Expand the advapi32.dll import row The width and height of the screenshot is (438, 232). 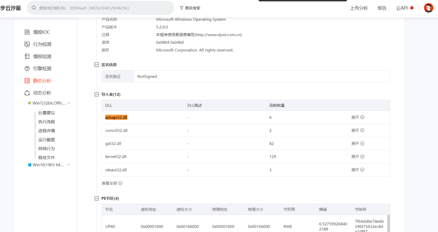[x=358, y=117]
